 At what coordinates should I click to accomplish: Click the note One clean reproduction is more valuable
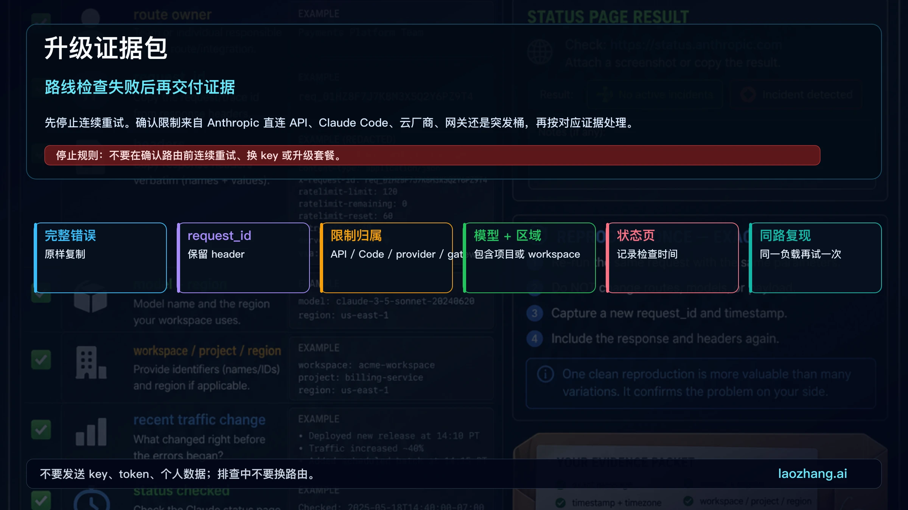tap(706, 383)
